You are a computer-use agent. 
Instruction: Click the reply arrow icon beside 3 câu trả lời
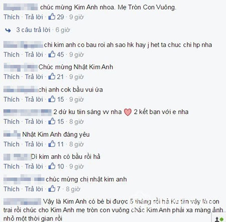click(x=8, y=30)
